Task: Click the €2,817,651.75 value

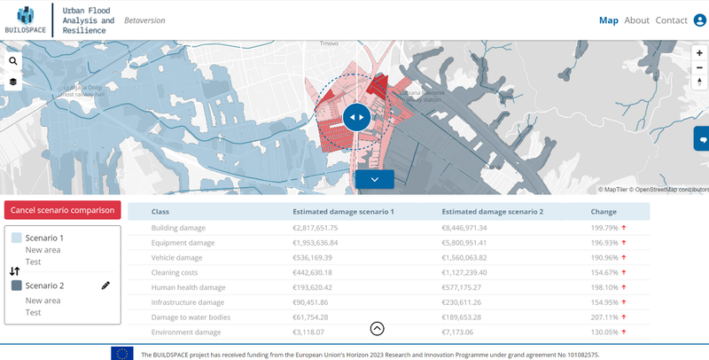Action: tap(316, 228)
